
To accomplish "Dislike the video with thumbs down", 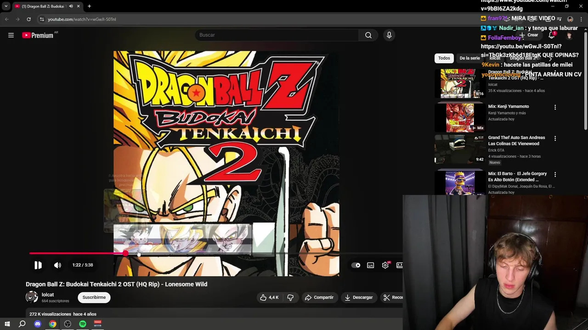I will click(x=290, y=297).
